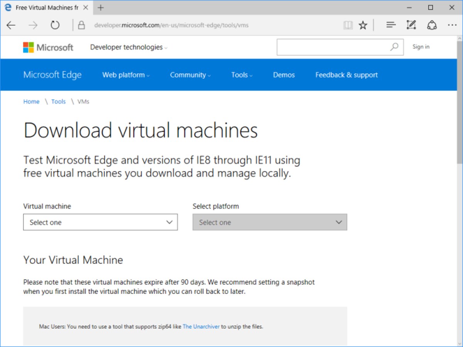
Task: Make a Web Note pen icon
Action: 411,25
